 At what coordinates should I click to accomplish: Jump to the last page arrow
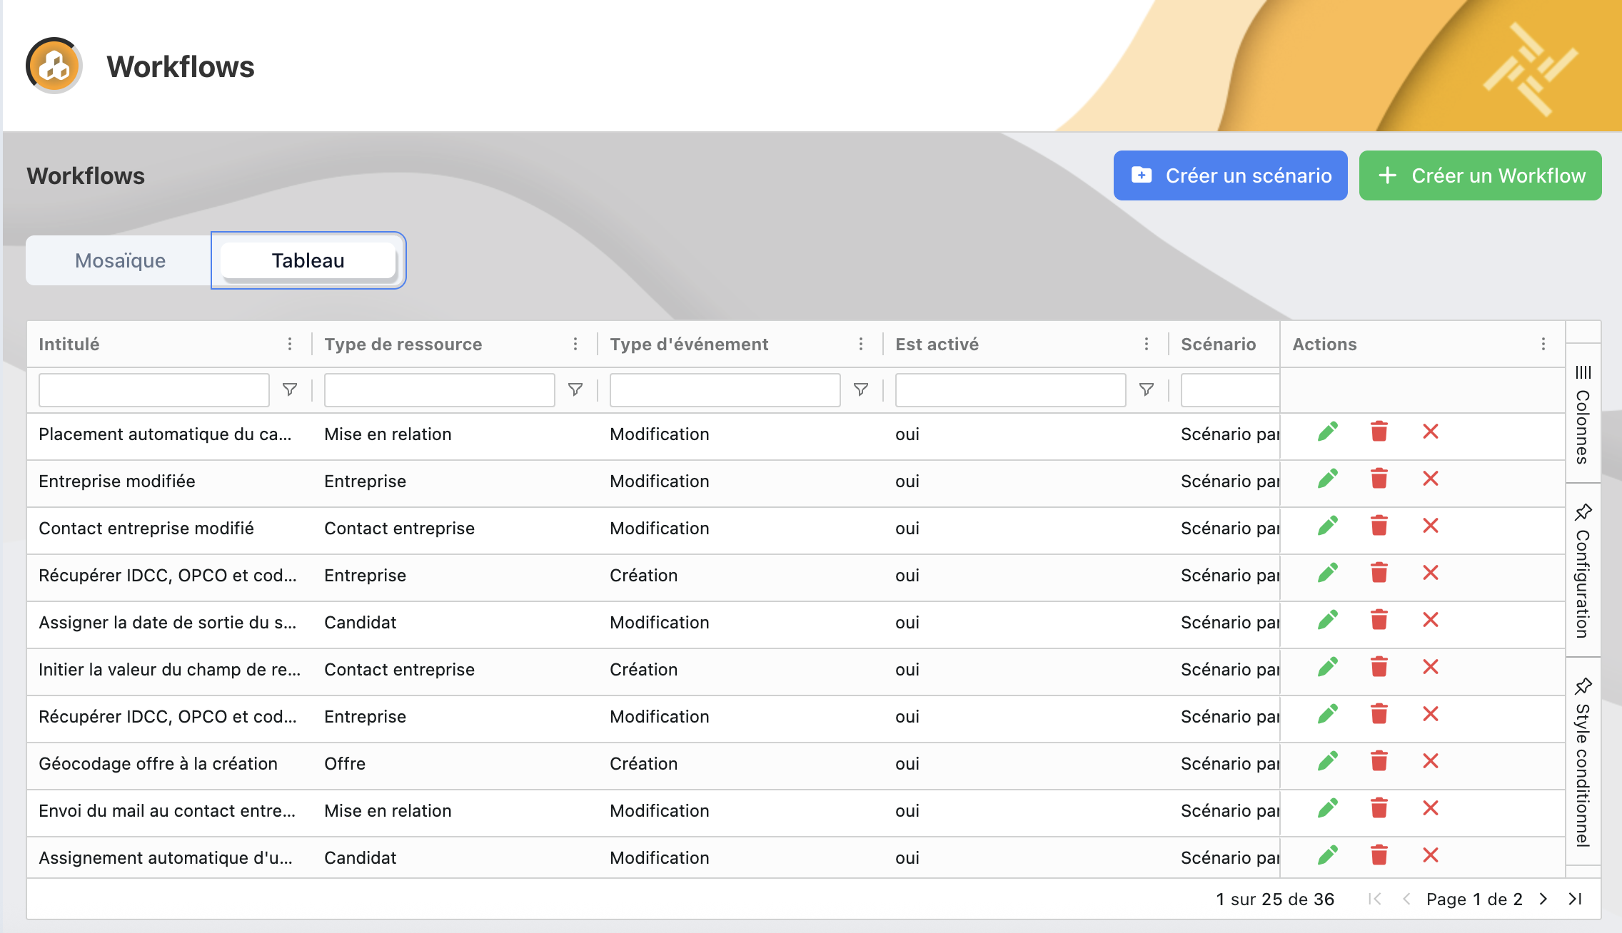point(1575,899)
